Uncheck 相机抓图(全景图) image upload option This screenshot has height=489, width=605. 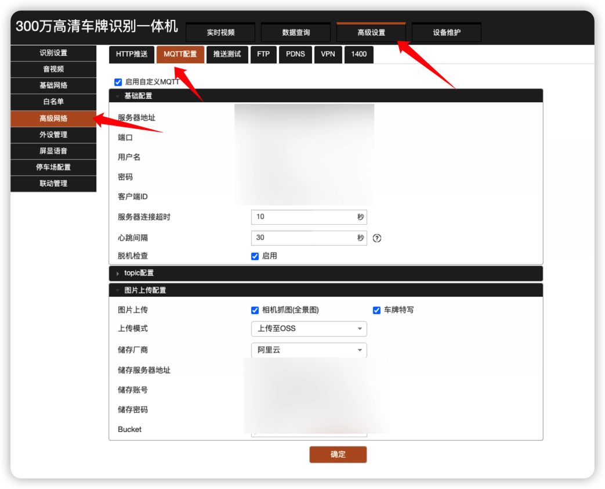[x=255, y=310]
